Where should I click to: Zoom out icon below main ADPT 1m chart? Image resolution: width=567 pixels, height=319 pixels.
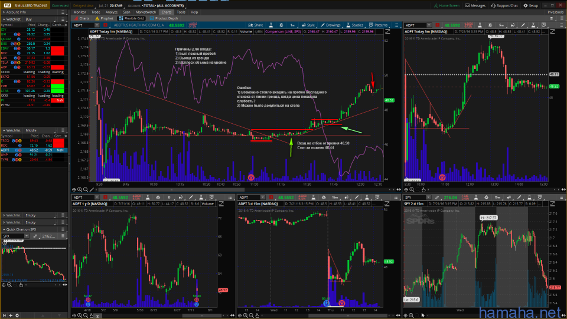coord(86,189)
